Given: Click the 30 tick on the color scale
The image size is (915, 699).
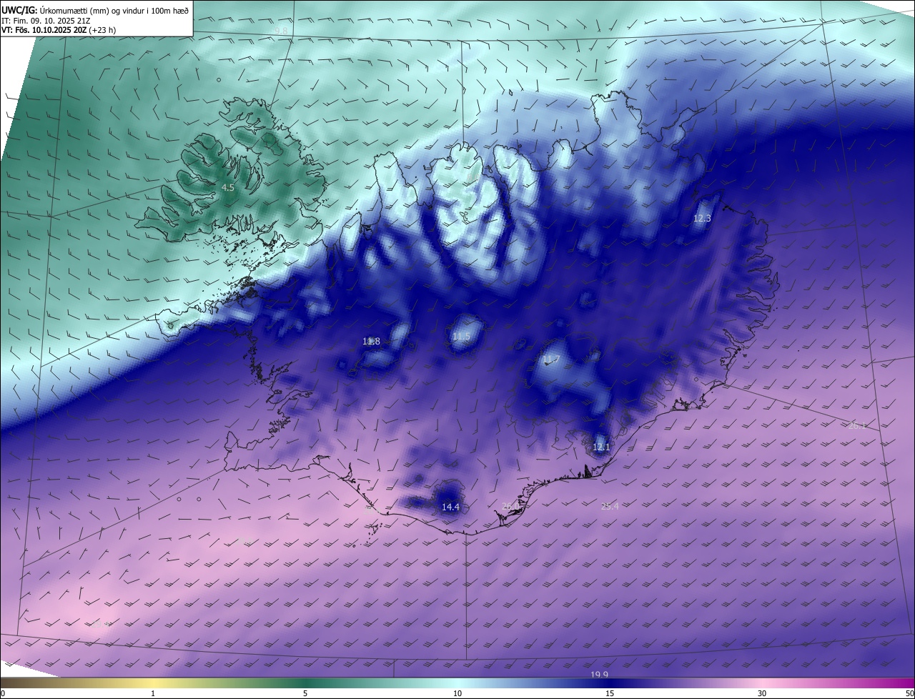Looking at the screenshot, I should click(762, 694).
